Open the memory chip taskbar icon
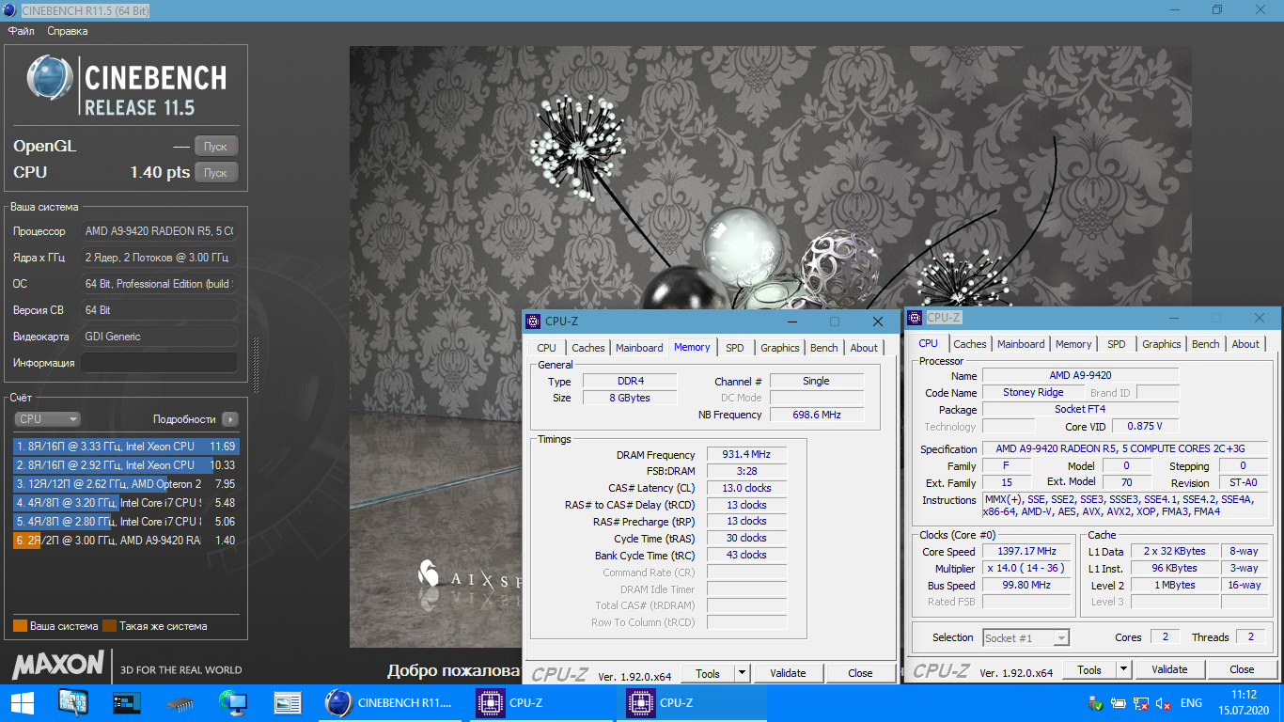 click(x=180, y=702)
